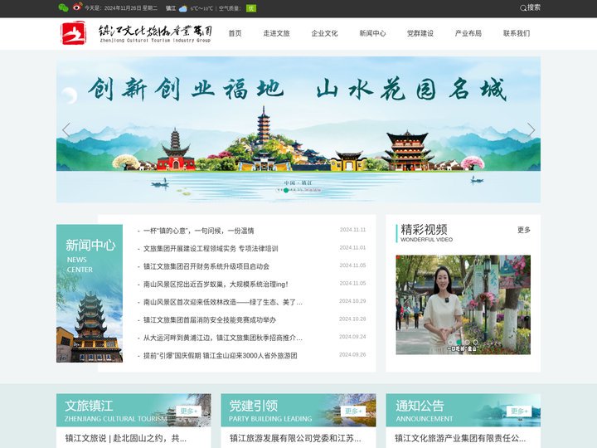Open 联系我们 menu item
This screenshot has height=448, width=597.
517,33
